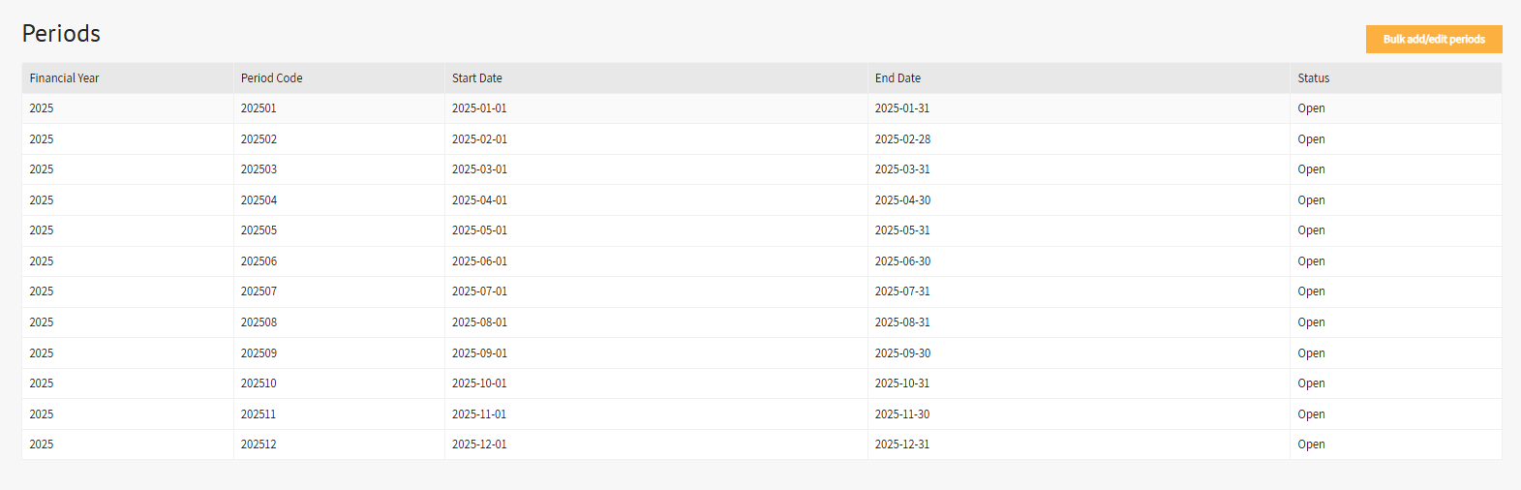
Task: Click end date 2025-08-31
Action: click(902, 322)
